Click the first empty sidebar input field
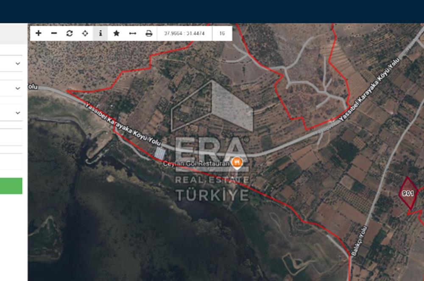Viewport: 424px width, 281px height. (11, 138)
